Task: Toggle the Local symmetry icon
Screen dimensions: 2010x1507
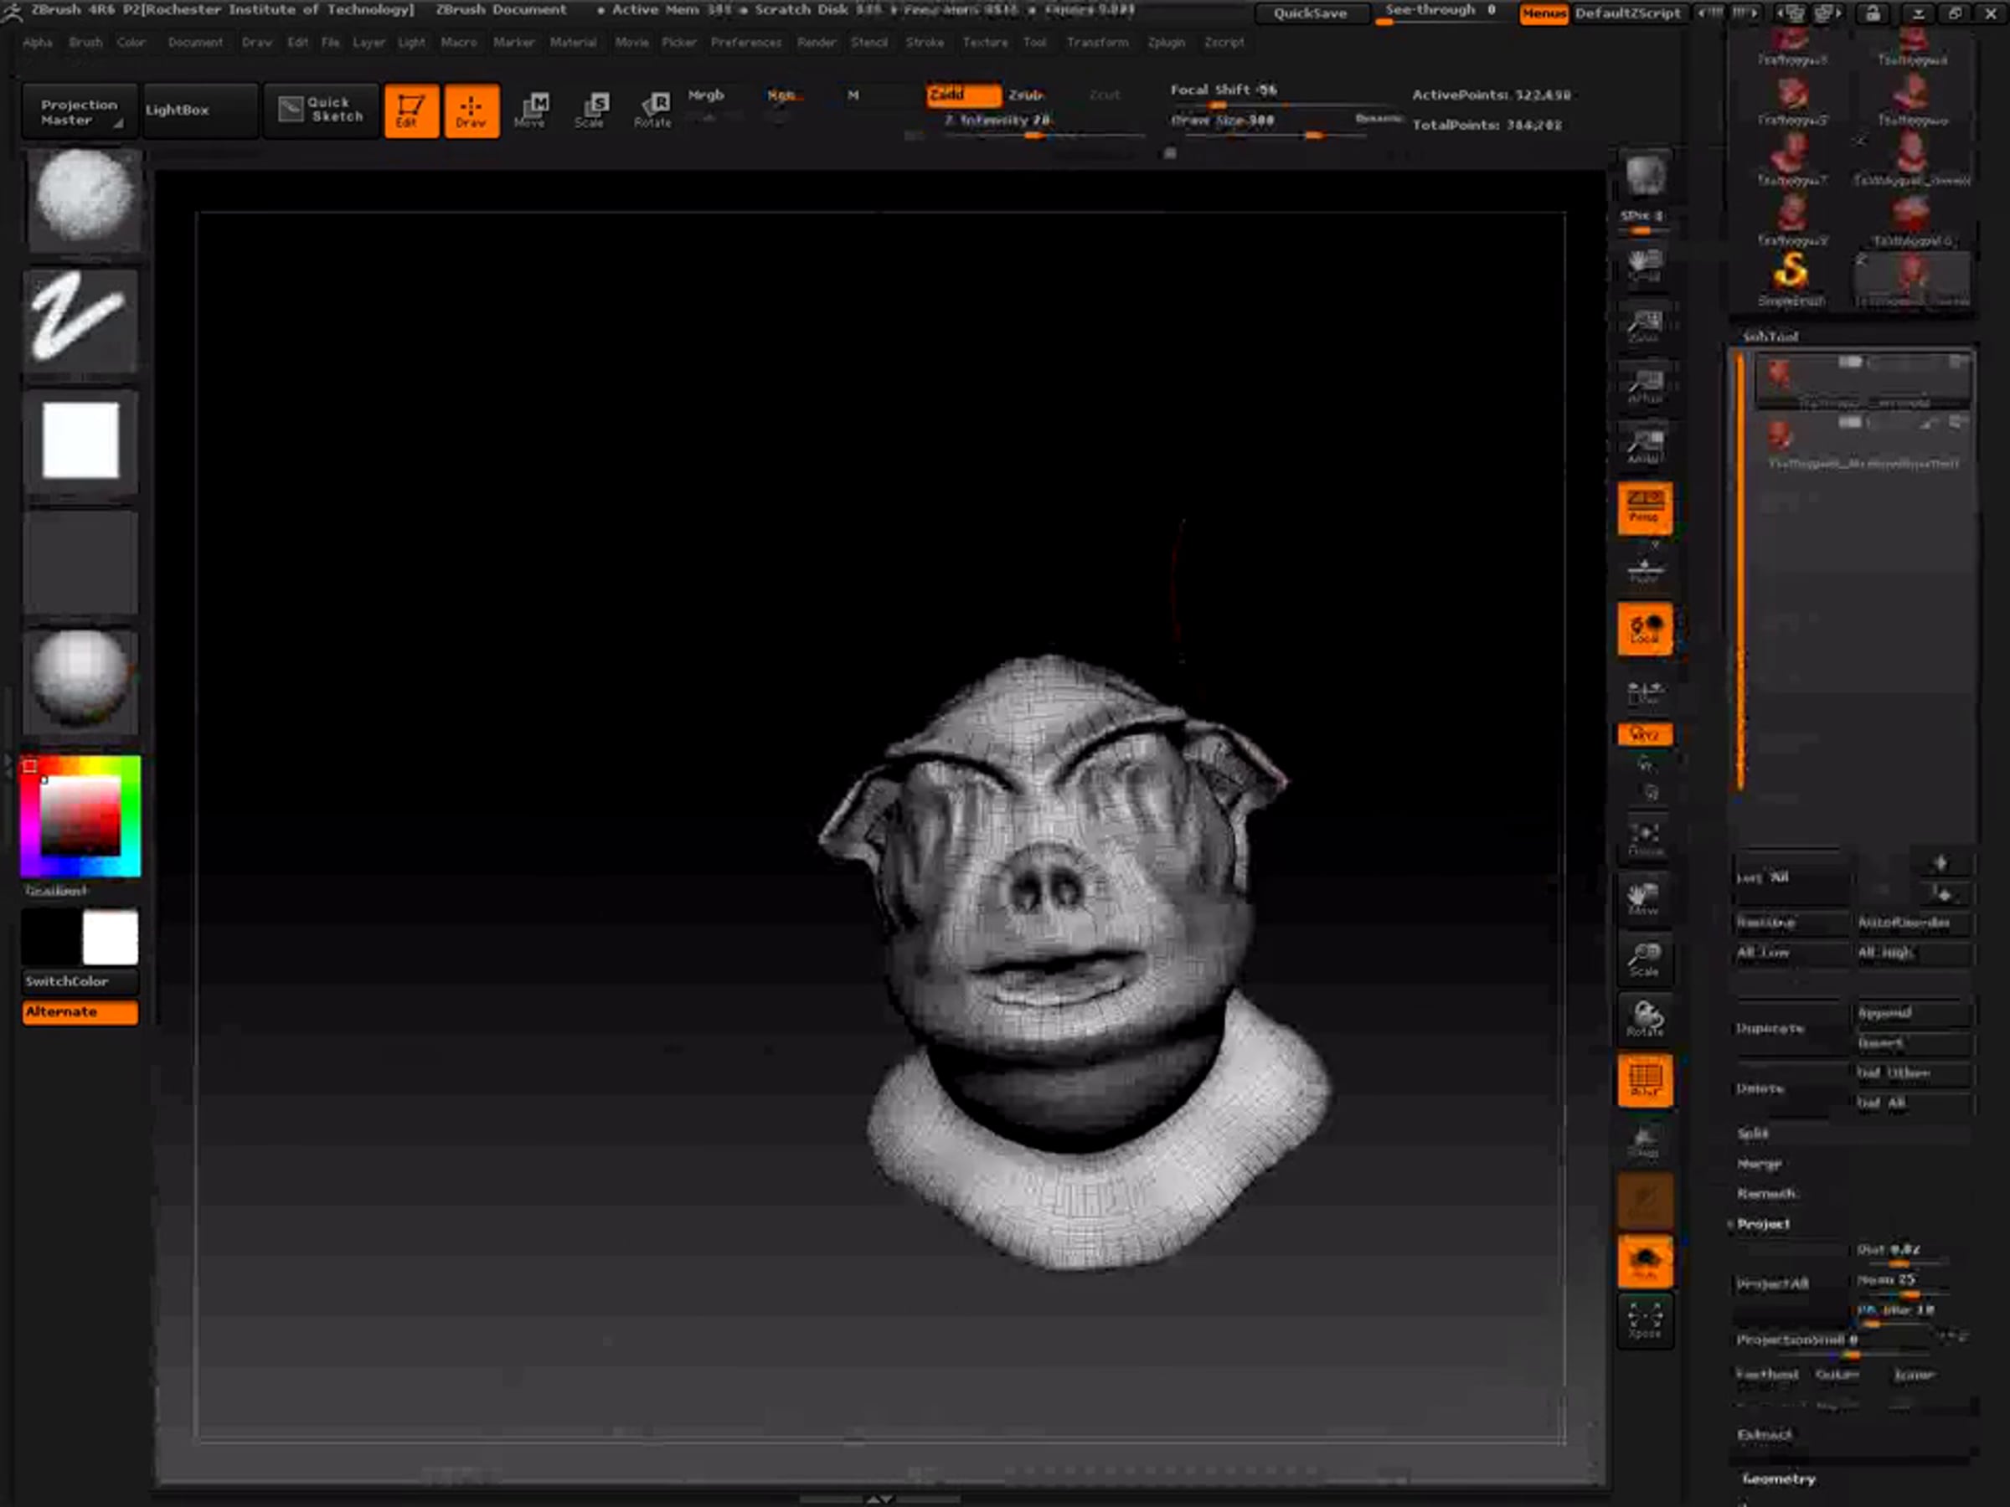Action: point(1644,629)
